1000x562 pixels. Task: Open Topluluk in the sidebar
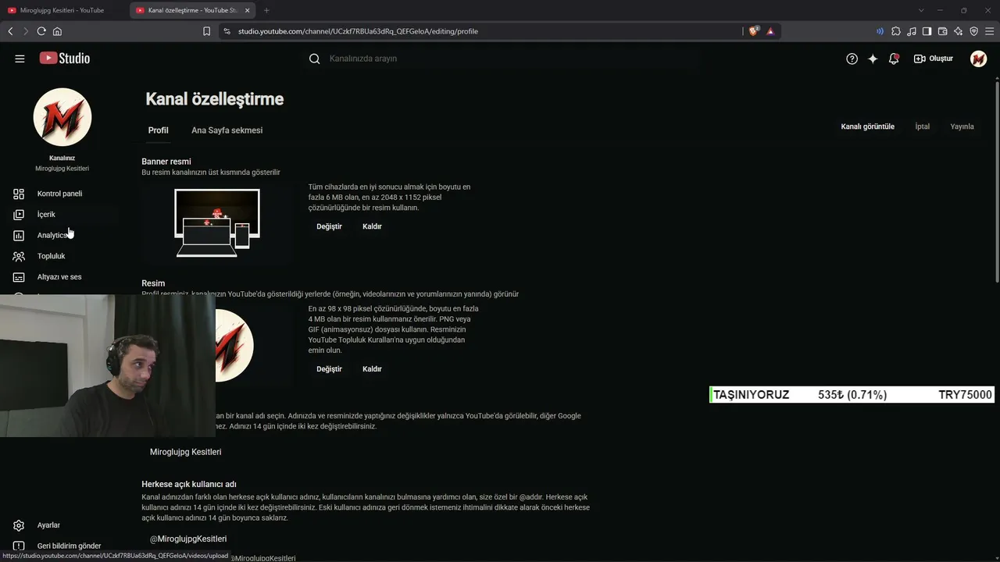[x=52, y=256]
